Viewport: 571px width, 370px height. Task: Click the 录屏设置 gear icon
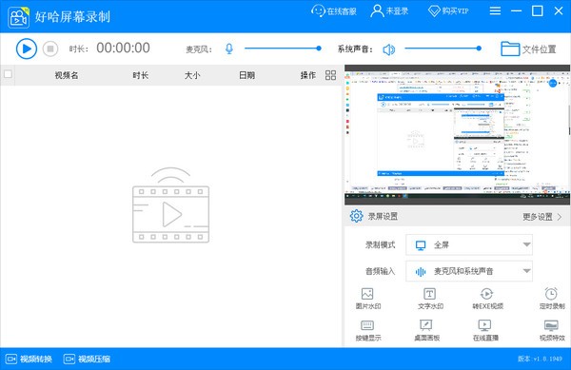[x=356, y=216]
